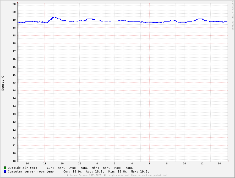This screenshot has height=178, width=235.
Task: Click the "Max: 19.2c" server room value
Action: pyautogui.click(x=140, y=171)
